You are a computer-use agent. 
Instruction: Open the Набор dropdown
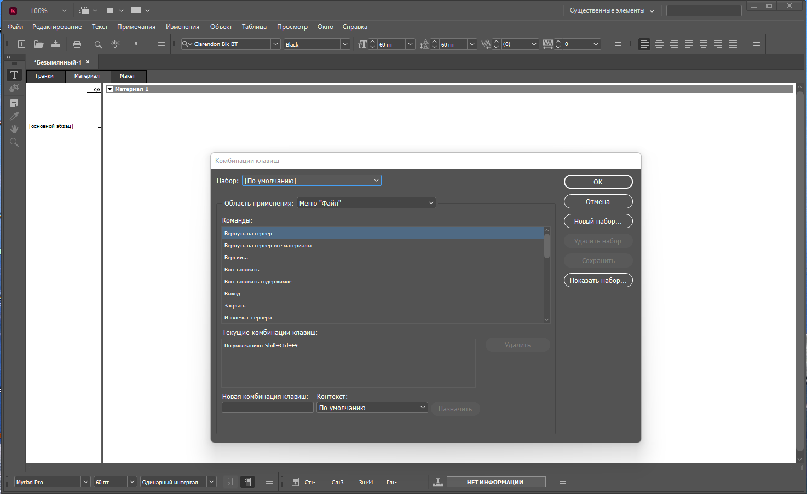click(312, 181)
